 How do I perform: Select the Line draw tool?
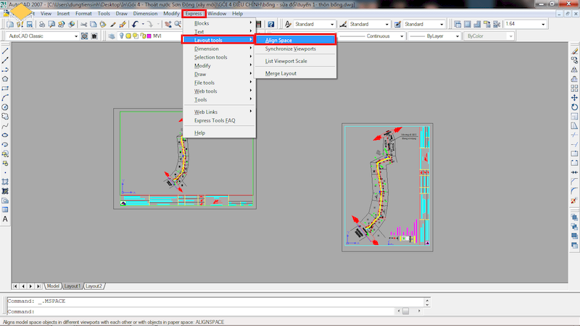coord(5,51)
